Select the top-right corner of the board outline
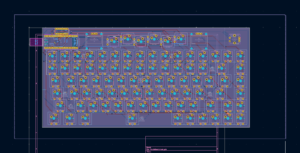 pos(249,28)
